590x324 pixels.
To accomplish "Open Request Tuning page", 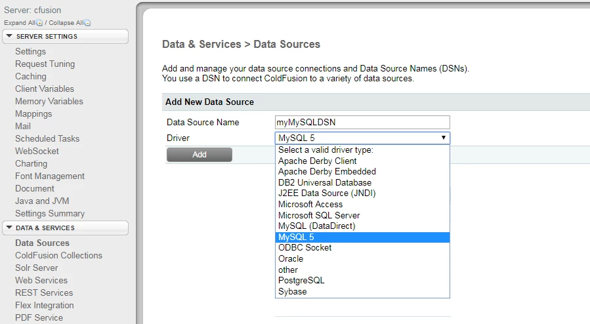I will [45, 64].
